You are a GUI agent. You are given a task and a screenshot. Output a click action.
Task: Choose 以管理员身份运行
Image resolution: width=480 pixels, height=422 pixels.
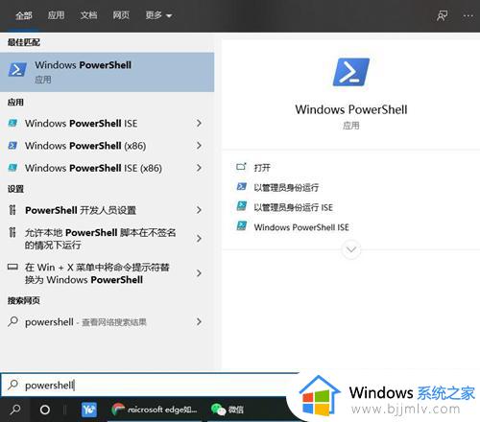286,187
